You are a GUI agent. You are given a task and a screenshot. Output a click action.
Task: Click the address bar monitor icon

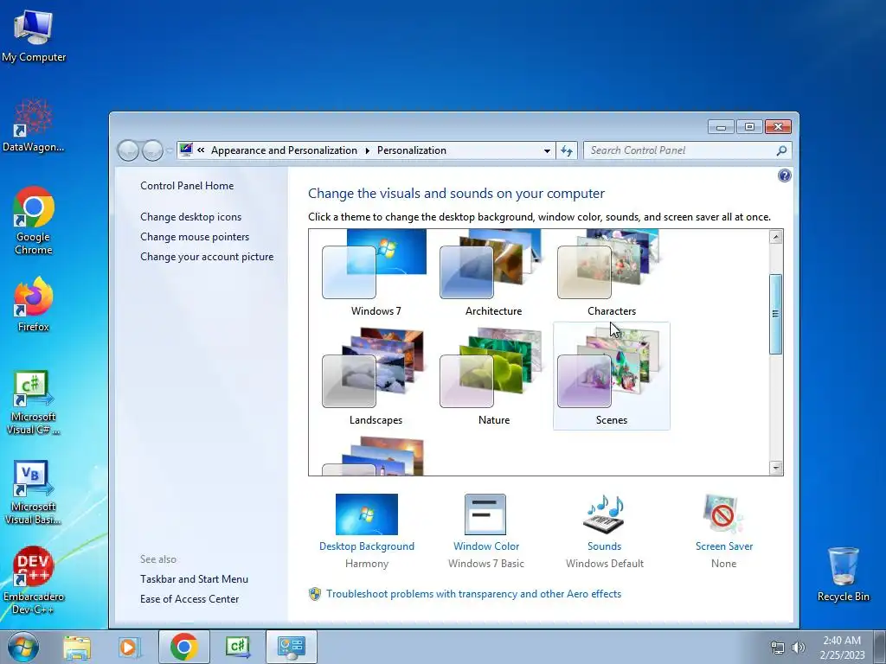(186, 150)
